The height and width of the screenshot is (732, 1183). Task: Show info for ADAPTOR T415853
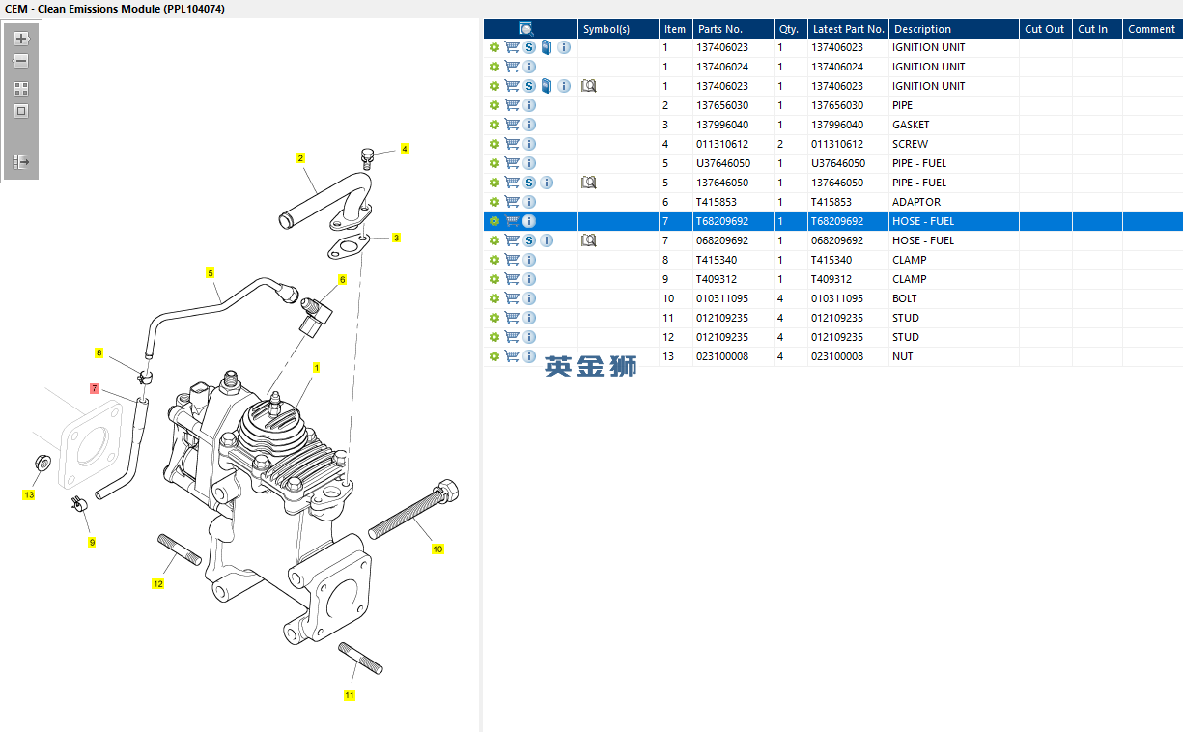point(529,202)
